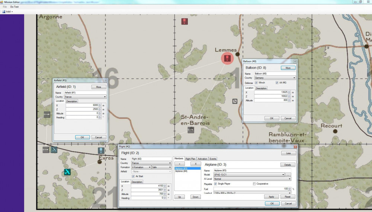Screen dimensions: 372x212
Task: Click the waypoint icon left of Airfield dialog
Action: (x=47, y=115)
